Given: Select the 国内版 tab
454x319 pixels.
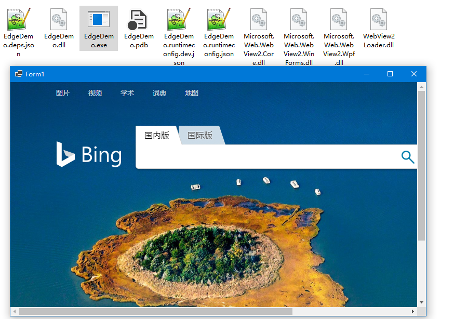Looking at the screenshot, I should [x=156, y=135].
